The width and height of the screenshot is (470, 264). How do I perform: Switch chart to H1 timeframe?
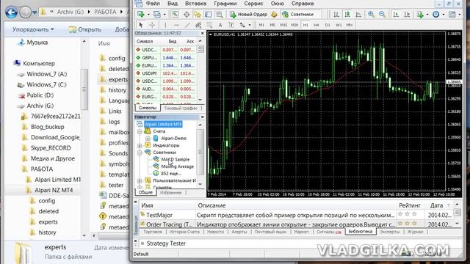point(305,25)
